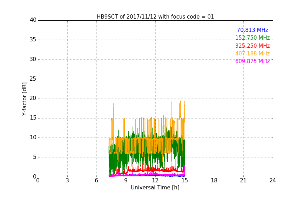
Task: Click the plot title HB9SCT of 2017/11/12
Action: pos(155,16)
